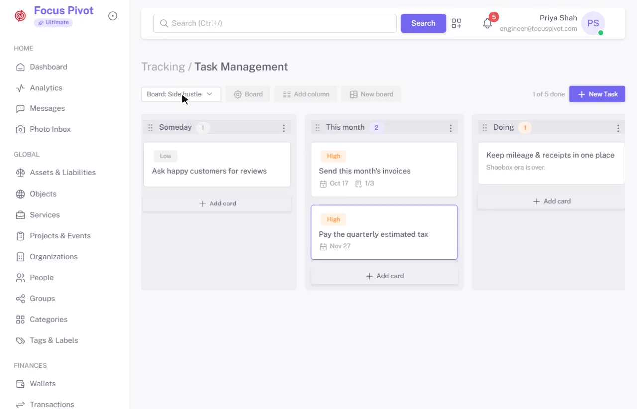The image size is (637, 409).
Task: Add a card to the Someday column
Action: [217, 204]
